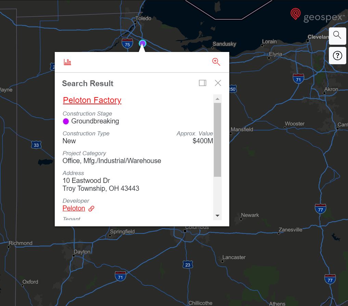The height and width of the screenshot is (306, 348).
Task: Click the Toledo city label on map
Action: click(x=143, y=18)
